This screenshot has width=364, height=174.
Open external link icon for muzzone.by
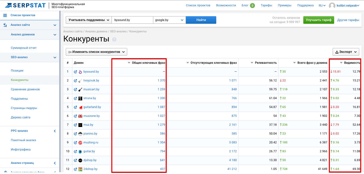(75, 116)
